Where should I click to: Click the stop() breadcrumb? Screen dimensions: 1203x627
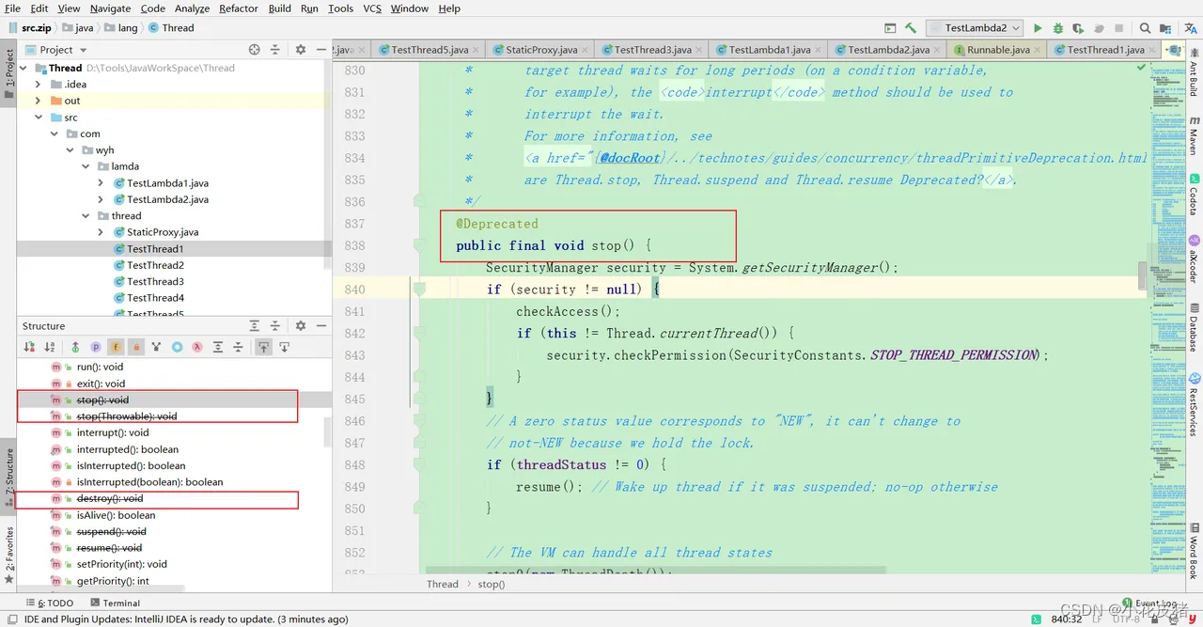[x=491, y=584]
